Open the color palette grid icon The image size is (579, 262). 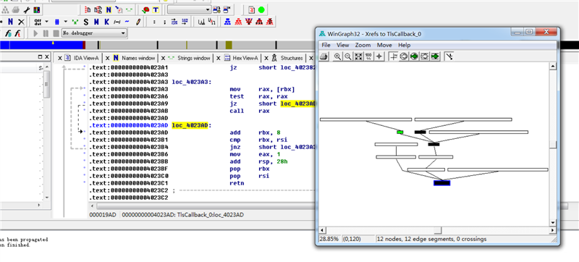37,10
